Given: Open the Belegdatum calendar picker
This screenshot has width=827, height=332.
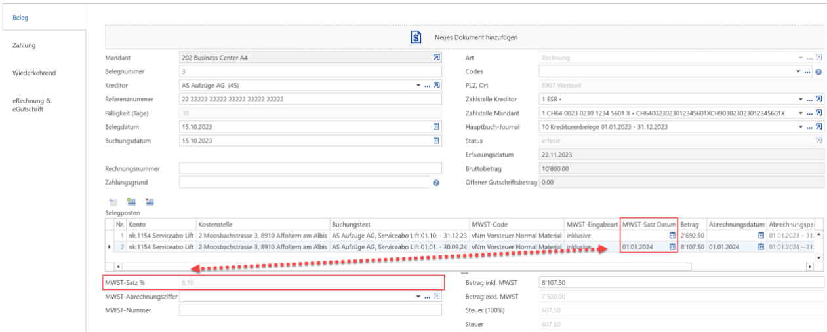Looking at the screenshot, I should click(437, 126).
